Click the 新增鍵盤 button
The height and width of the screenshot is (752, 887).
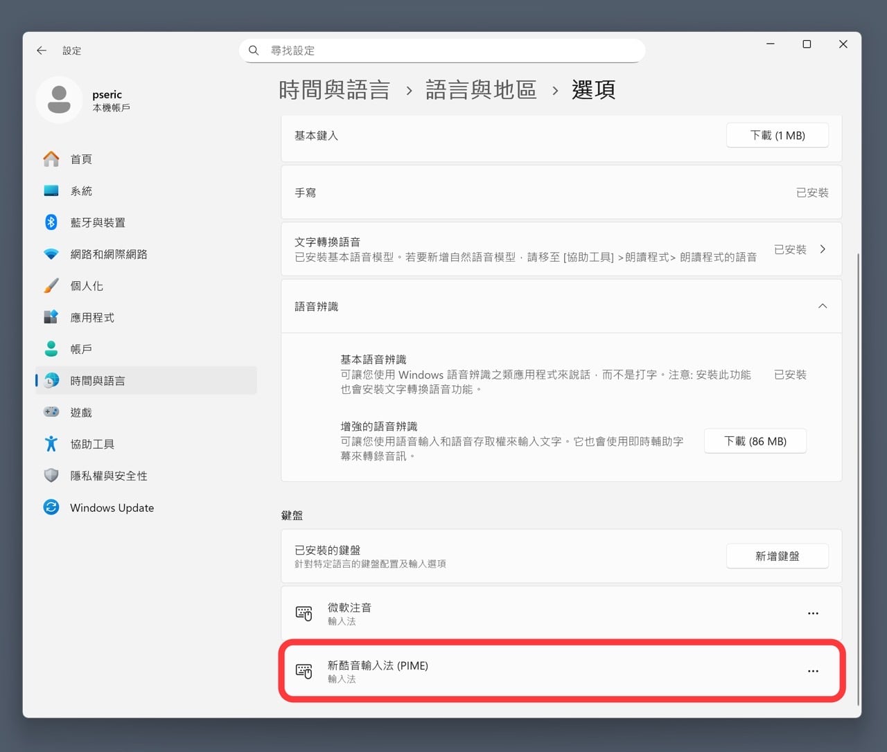[778, 556]
